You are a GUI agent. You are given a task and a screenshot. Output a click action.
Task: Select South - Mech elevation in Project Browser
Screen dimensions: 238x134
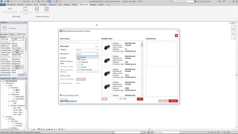pos(18,112)
